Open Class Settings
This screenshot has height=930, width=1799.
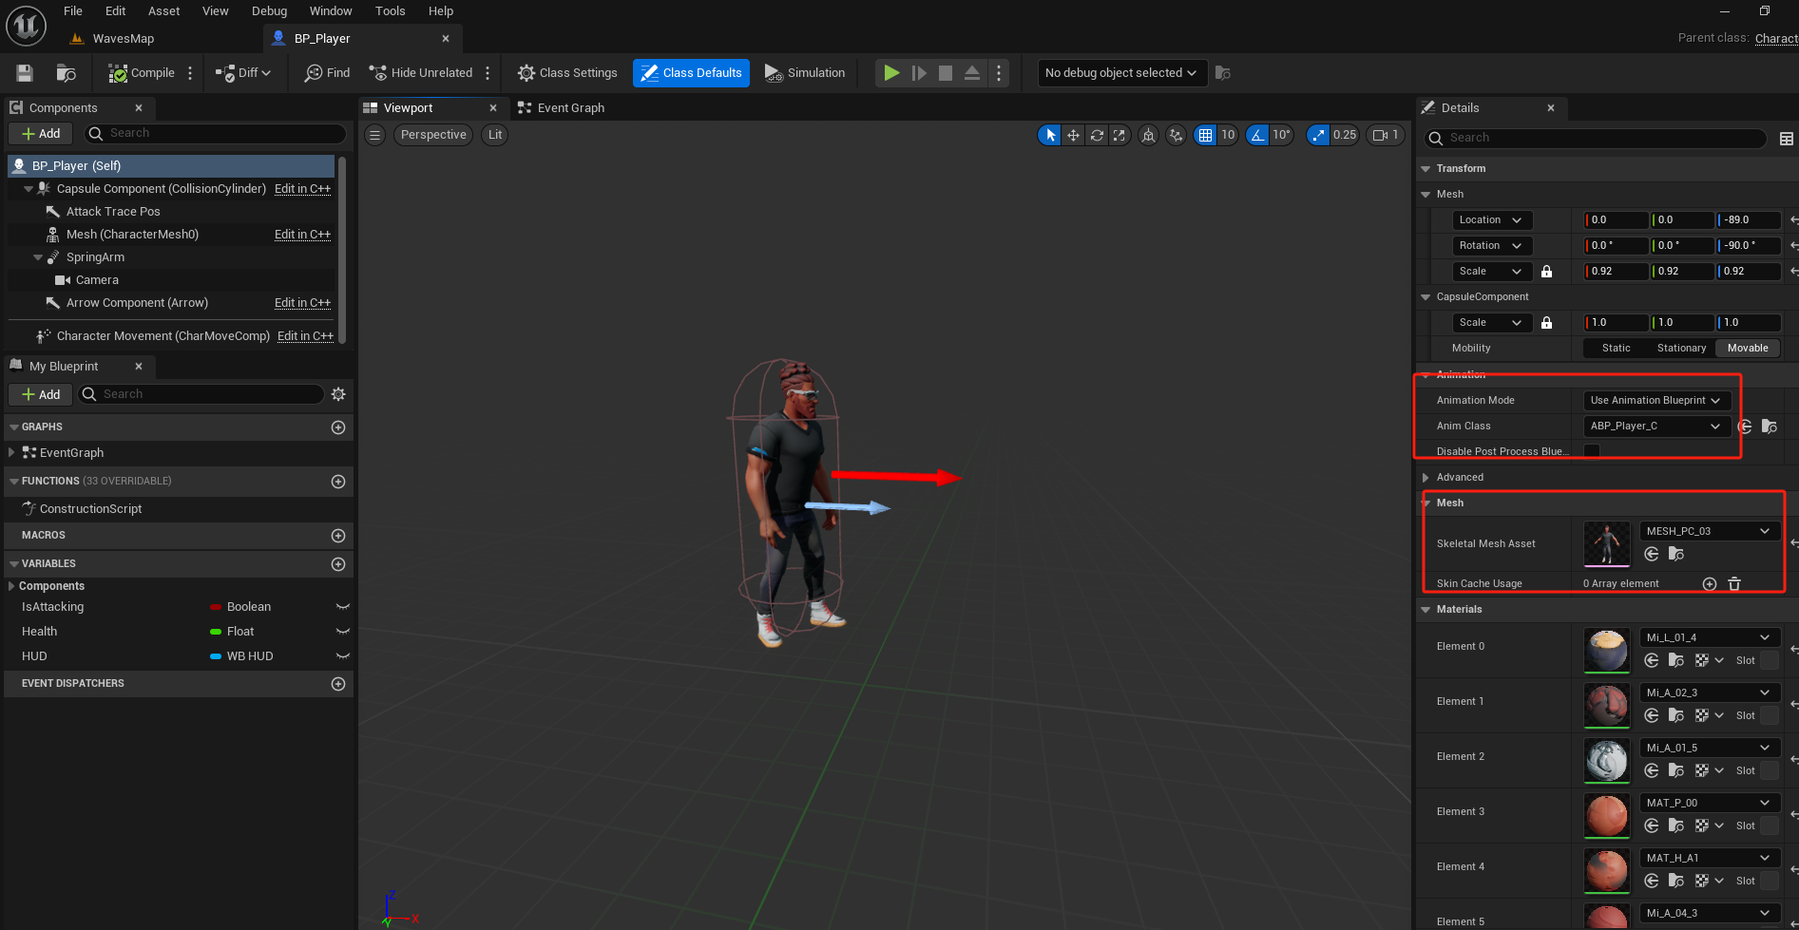(x=567, y=73)
